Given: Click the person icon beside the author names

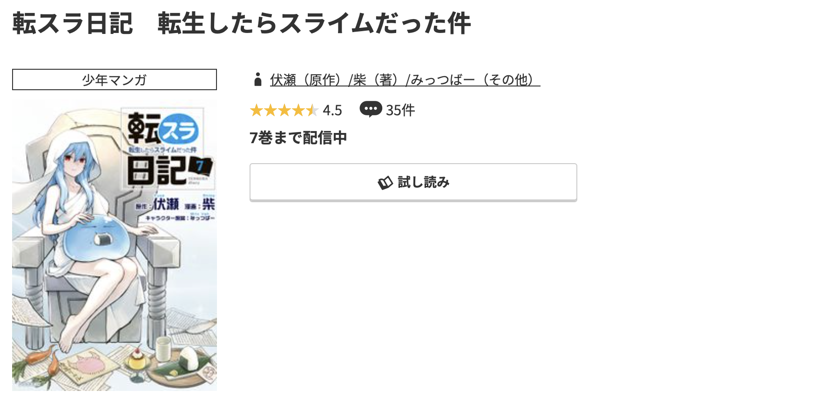Looking at the screenshot, I should pyautogui.click(x=257, y=80).
